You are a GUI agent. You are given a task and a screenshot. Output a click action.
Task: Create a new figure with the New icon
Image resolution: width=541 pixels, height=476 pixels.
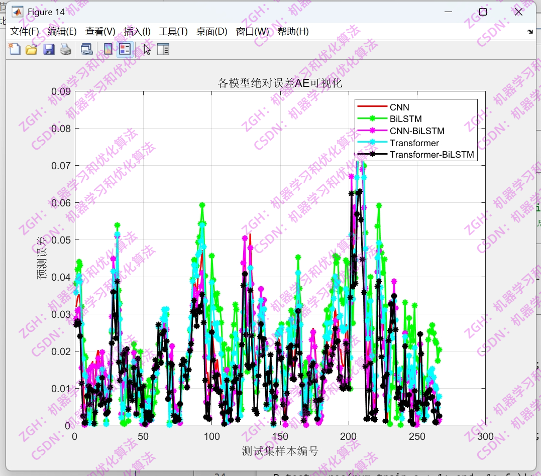click(15, 49)
